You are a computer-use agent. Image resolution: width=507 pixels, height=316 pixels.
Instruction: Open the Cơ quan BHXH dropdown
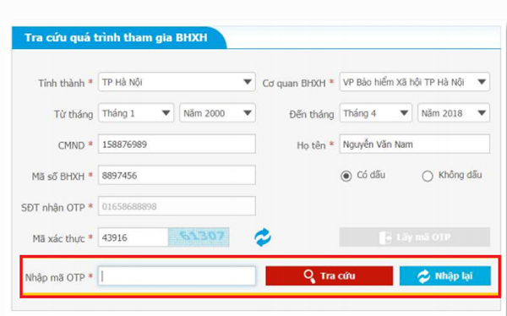click(x=415, y=82)
